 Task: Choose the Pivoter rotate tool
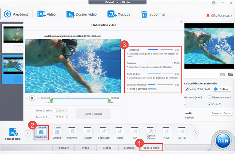coord(119,133)
